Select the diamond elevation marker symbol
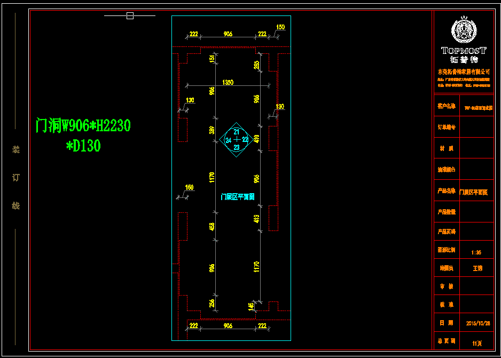 (237, 140)
